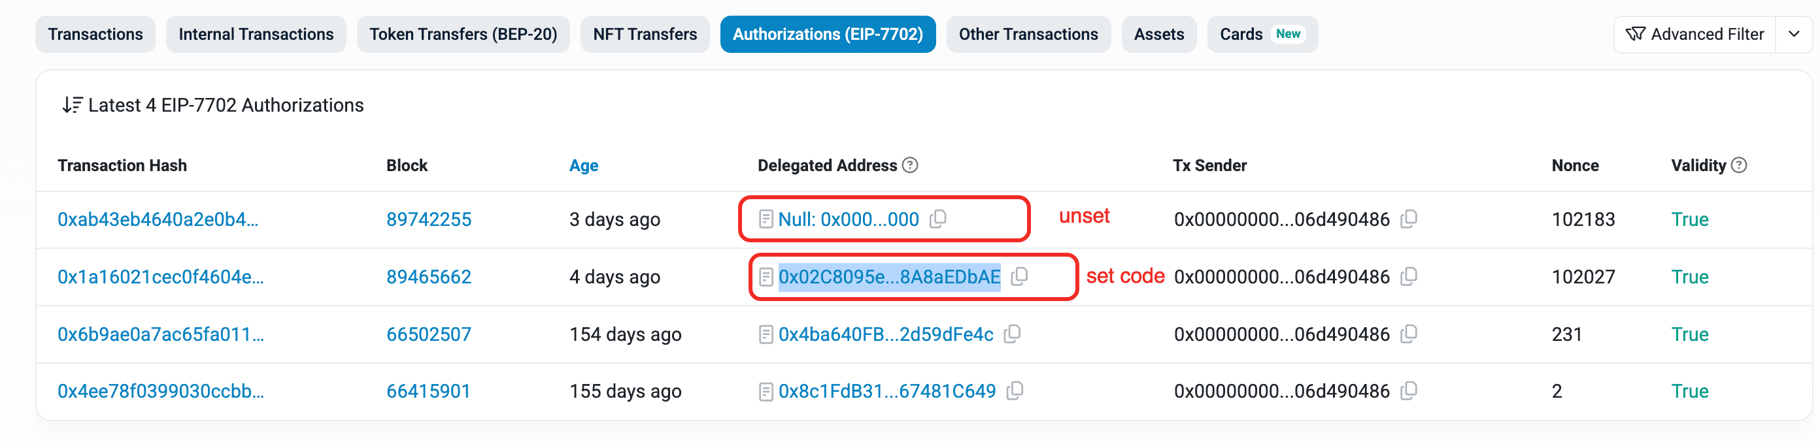The height and width of the screenshot is (448, 1820).
Task: Copy the Null delegated address
Action: pyautogui.click(x=938, y=219)
